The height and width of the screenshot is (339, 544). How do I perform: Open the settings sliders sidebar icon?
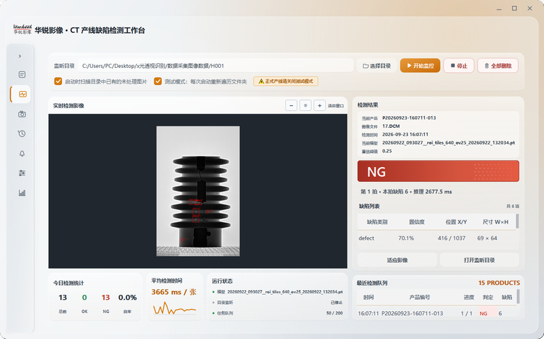pyautogui.click(x=22, y=173)
